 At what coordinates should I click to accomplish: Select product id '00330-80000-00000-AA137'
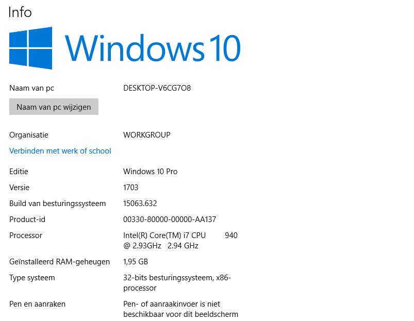click(170, 219)
